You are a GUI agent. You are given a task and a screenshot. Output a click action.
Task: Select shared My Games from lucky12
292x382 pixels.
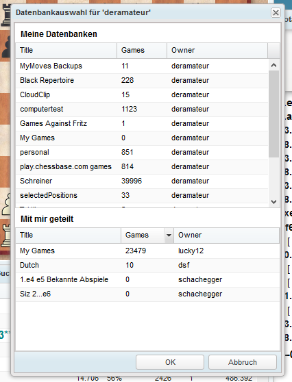pyautogui.click(x=147, y=251)
